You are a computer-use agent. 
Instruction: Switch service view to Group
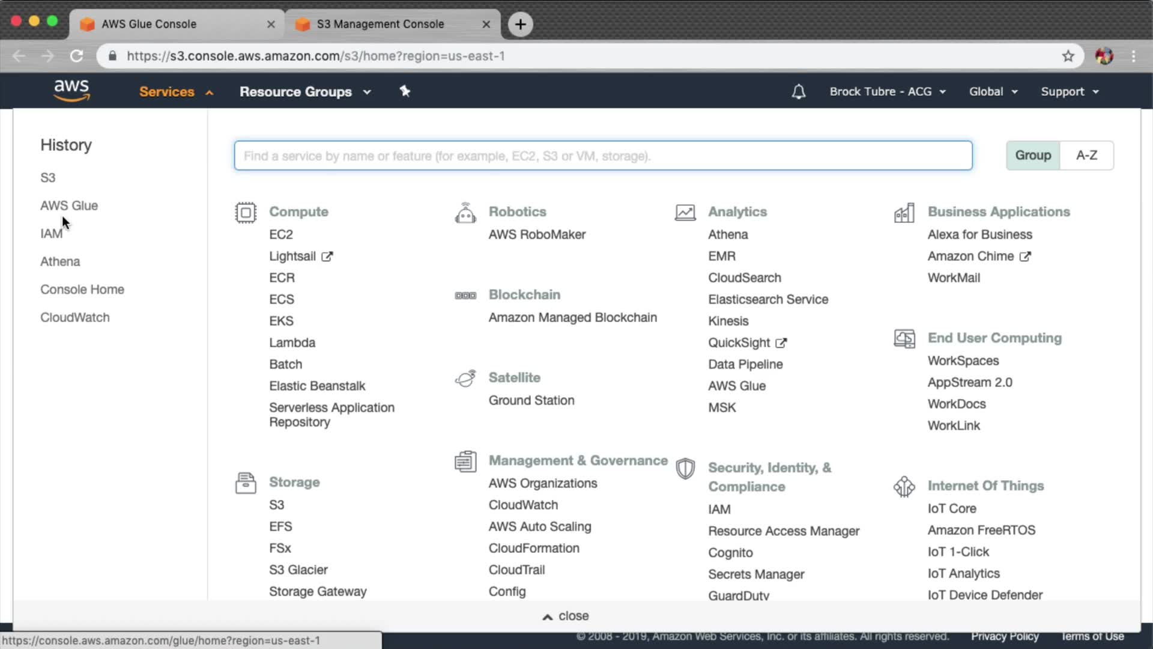(1033, 156)
